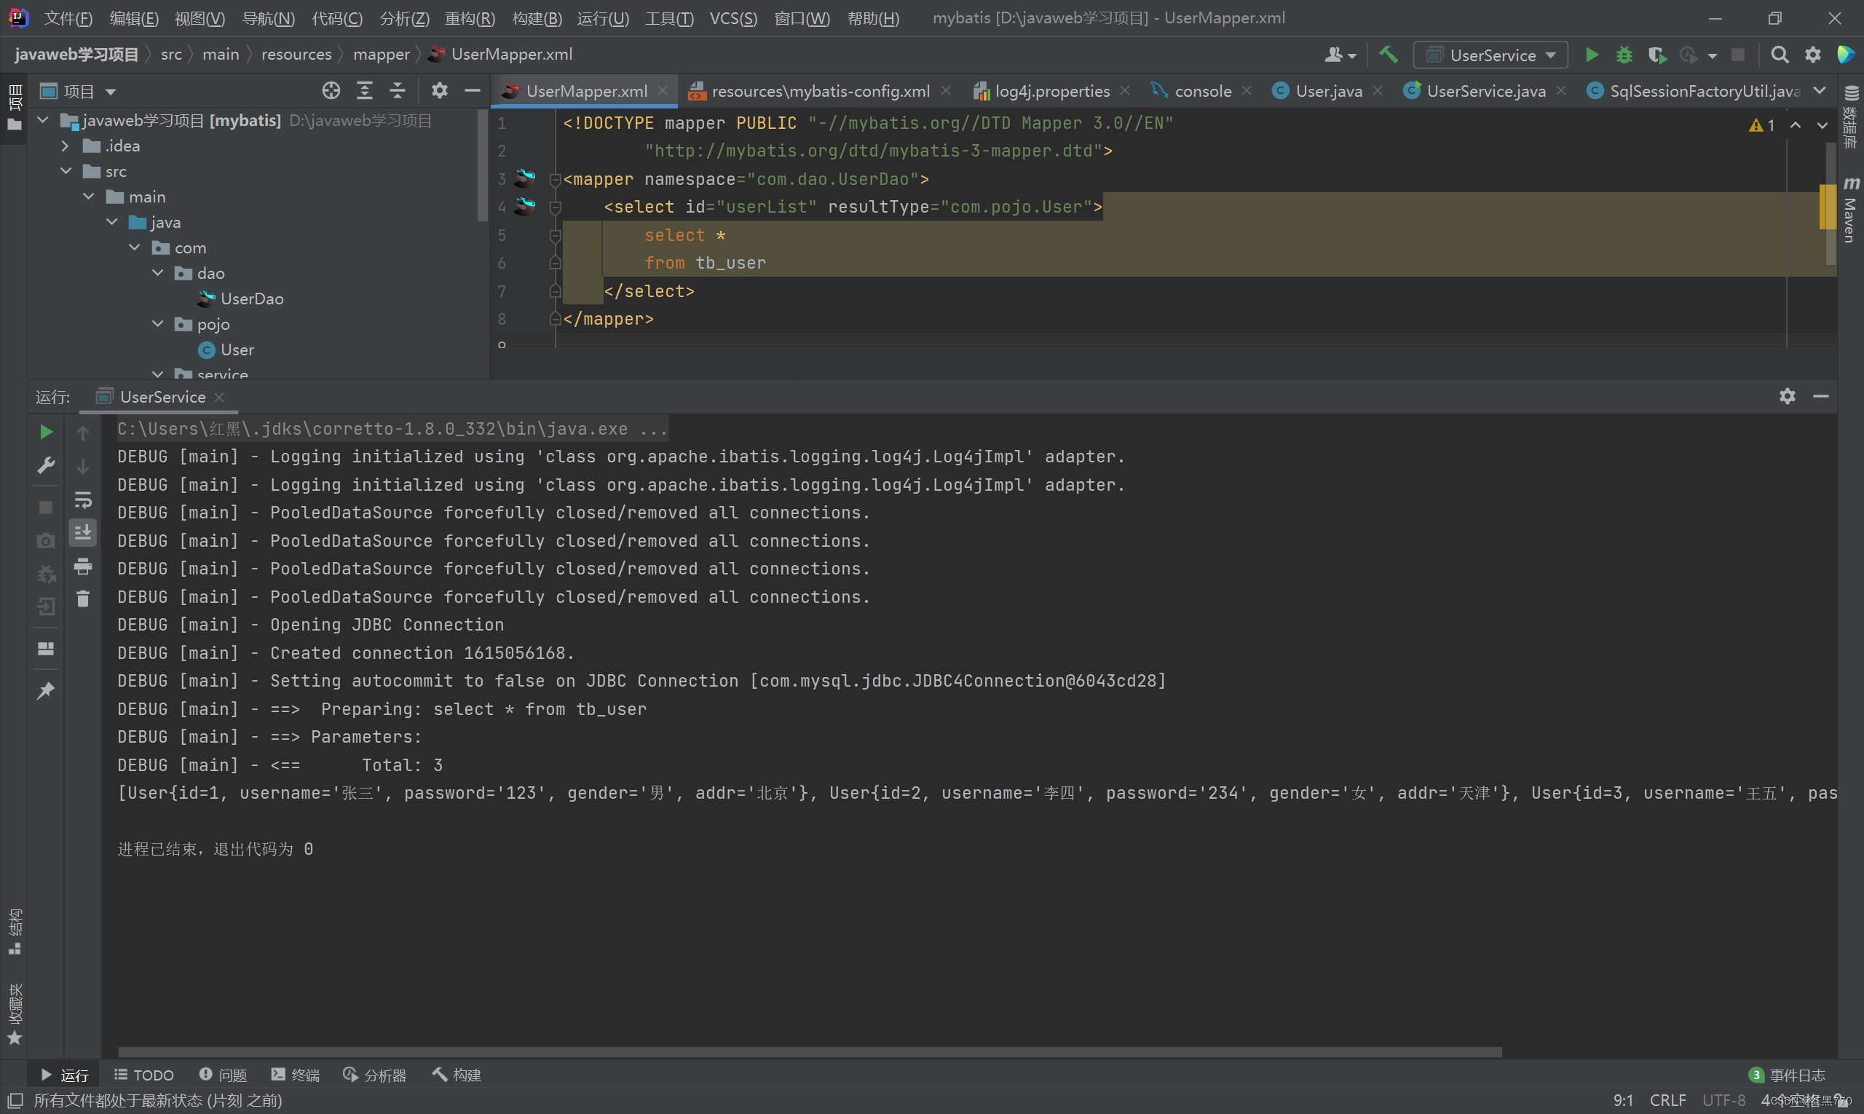Screen dimensions: 1864x1114
Task: Toggle soft-wrap in run console
Action: click(82, 499)
